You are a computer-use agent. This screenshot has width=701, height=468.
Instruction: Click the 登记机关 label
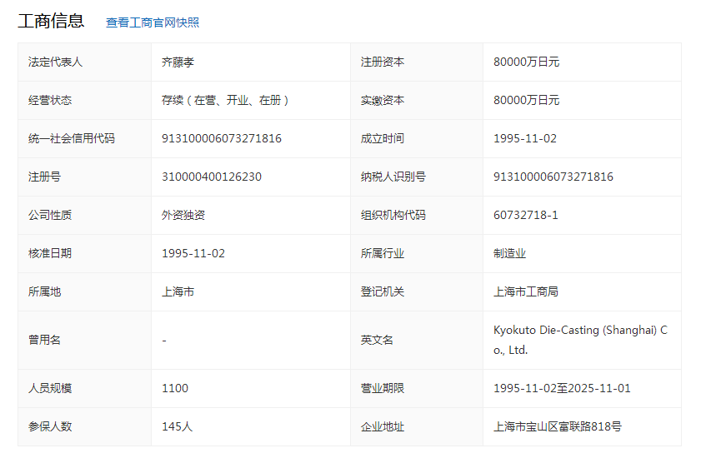[x=383, y=292]
